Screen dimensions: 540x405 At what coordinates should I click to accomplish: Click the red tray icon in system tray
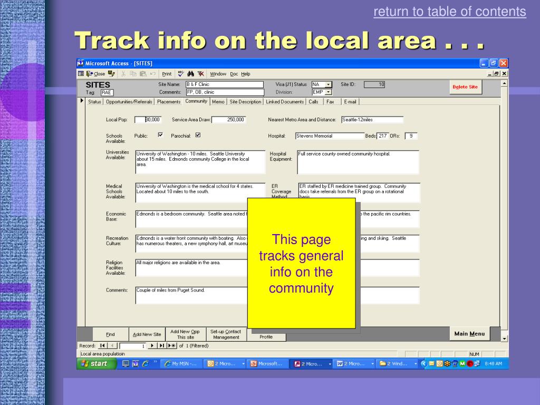(x=470, y=364)
